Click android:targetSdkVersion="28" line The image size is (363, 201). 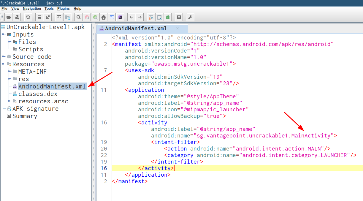(188, 83)
